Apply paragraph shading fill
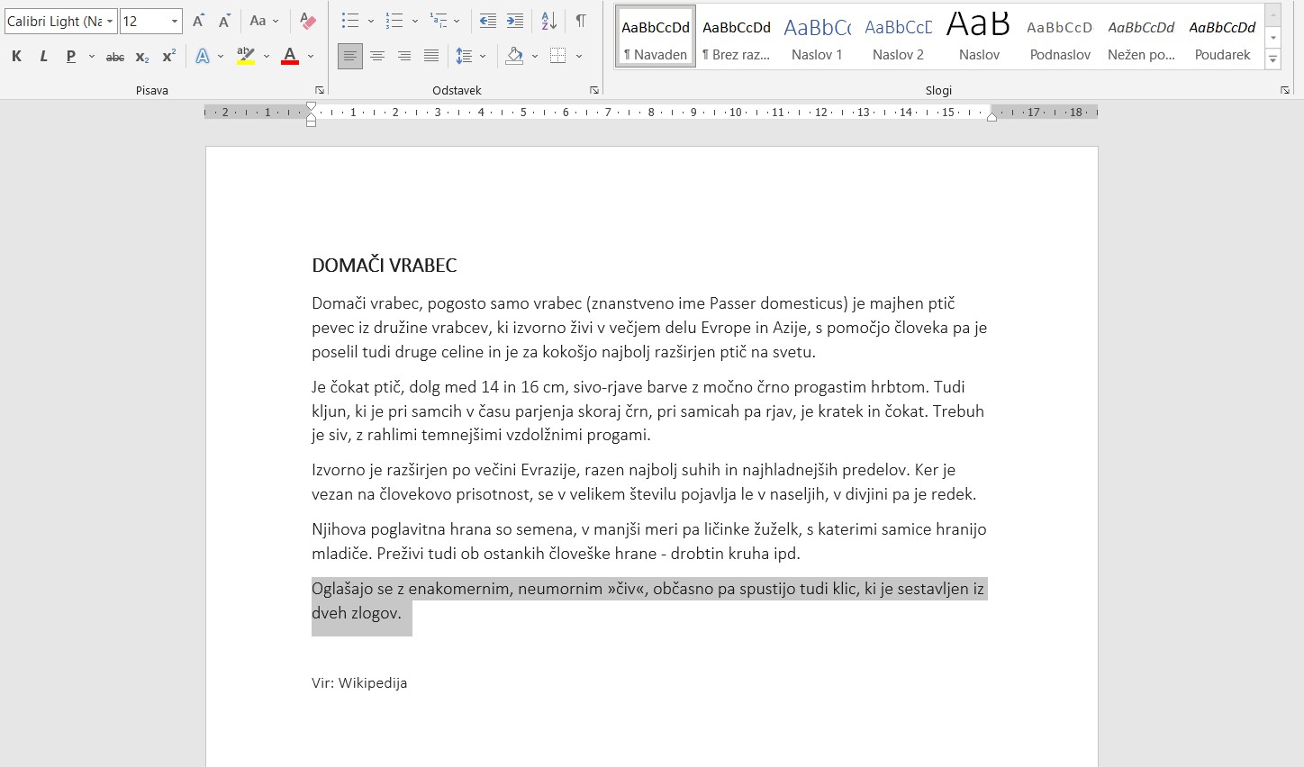 click(x=514, y=57)
